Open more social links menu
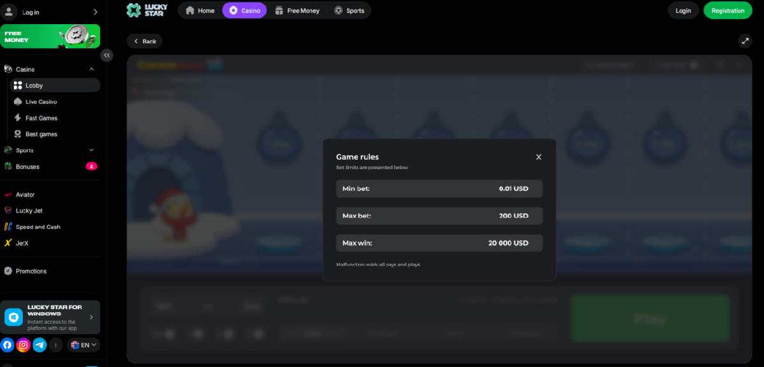The height and width of the screenshot is (367, 764). [x=55, y=345]
